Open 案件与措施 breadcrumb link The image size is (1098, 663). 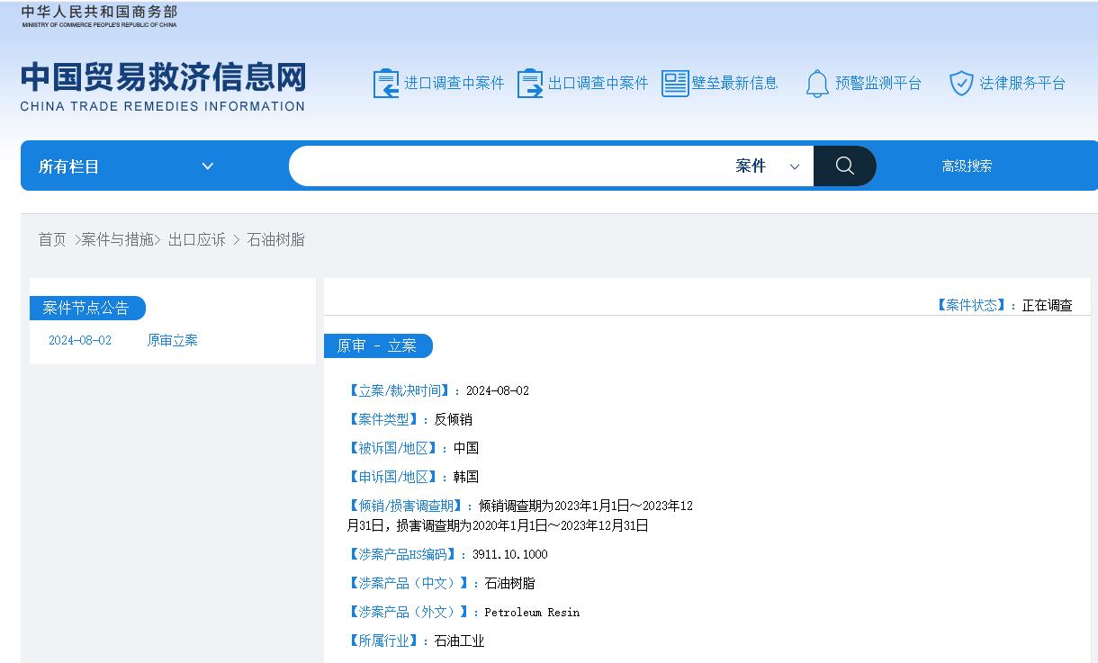pos(117,240)
